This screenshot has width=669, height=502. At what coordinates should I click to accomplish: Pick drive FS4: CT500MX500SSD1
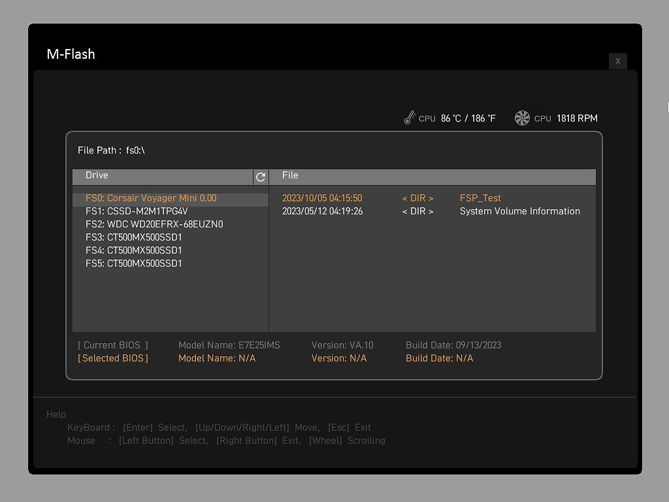coord(134,250)
